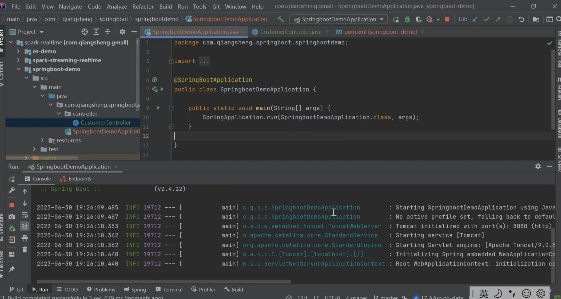Clear console with trash icon
This screenshot has height=299, width=561.
[x=25, y=249]
